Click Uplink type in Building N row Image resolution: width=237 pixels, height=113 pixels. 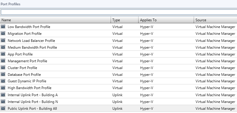(x=117, y=102)
